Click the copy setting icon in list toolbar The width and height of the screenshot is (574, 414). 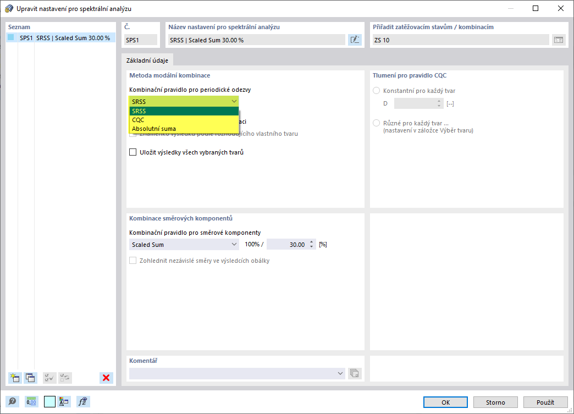pyautogui.click(x=31, y=378)
